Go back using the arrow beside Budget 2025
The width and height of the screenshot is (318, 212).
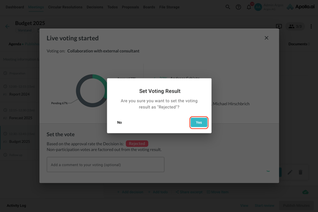coord(7,26)
